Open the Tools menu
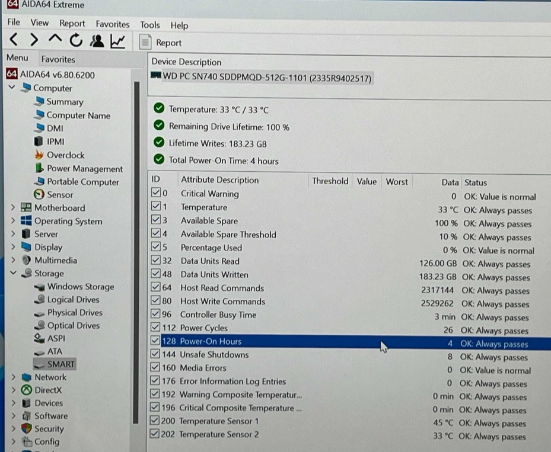This screenshot has height=452, width=551. 149,25
